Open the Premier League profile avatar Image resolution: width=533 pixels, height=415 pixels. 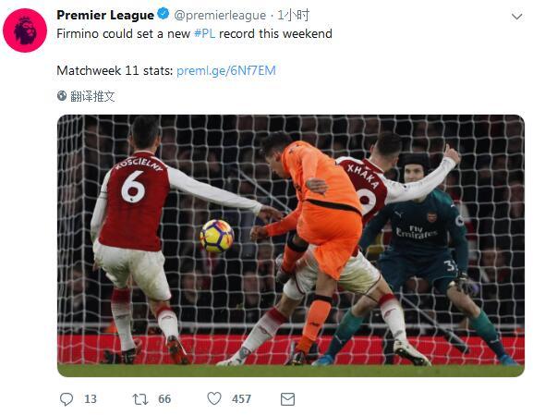[25, 31]
